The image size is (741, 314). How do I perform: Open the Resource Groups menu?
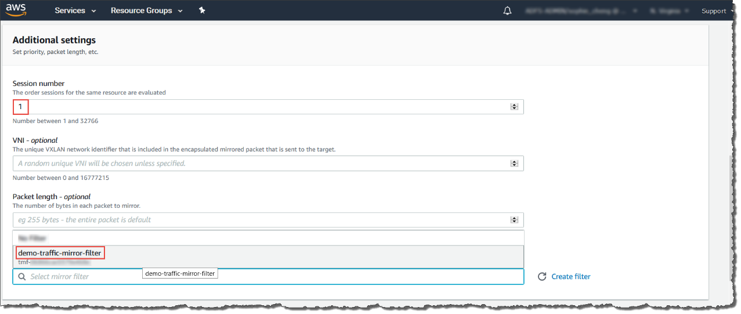146,10
